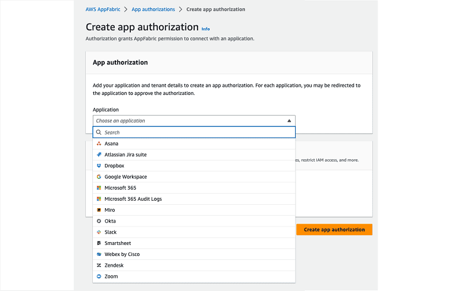Choose Dropbox in the application list
Viewport: 461px width, 291px height.
pos(194,166)
